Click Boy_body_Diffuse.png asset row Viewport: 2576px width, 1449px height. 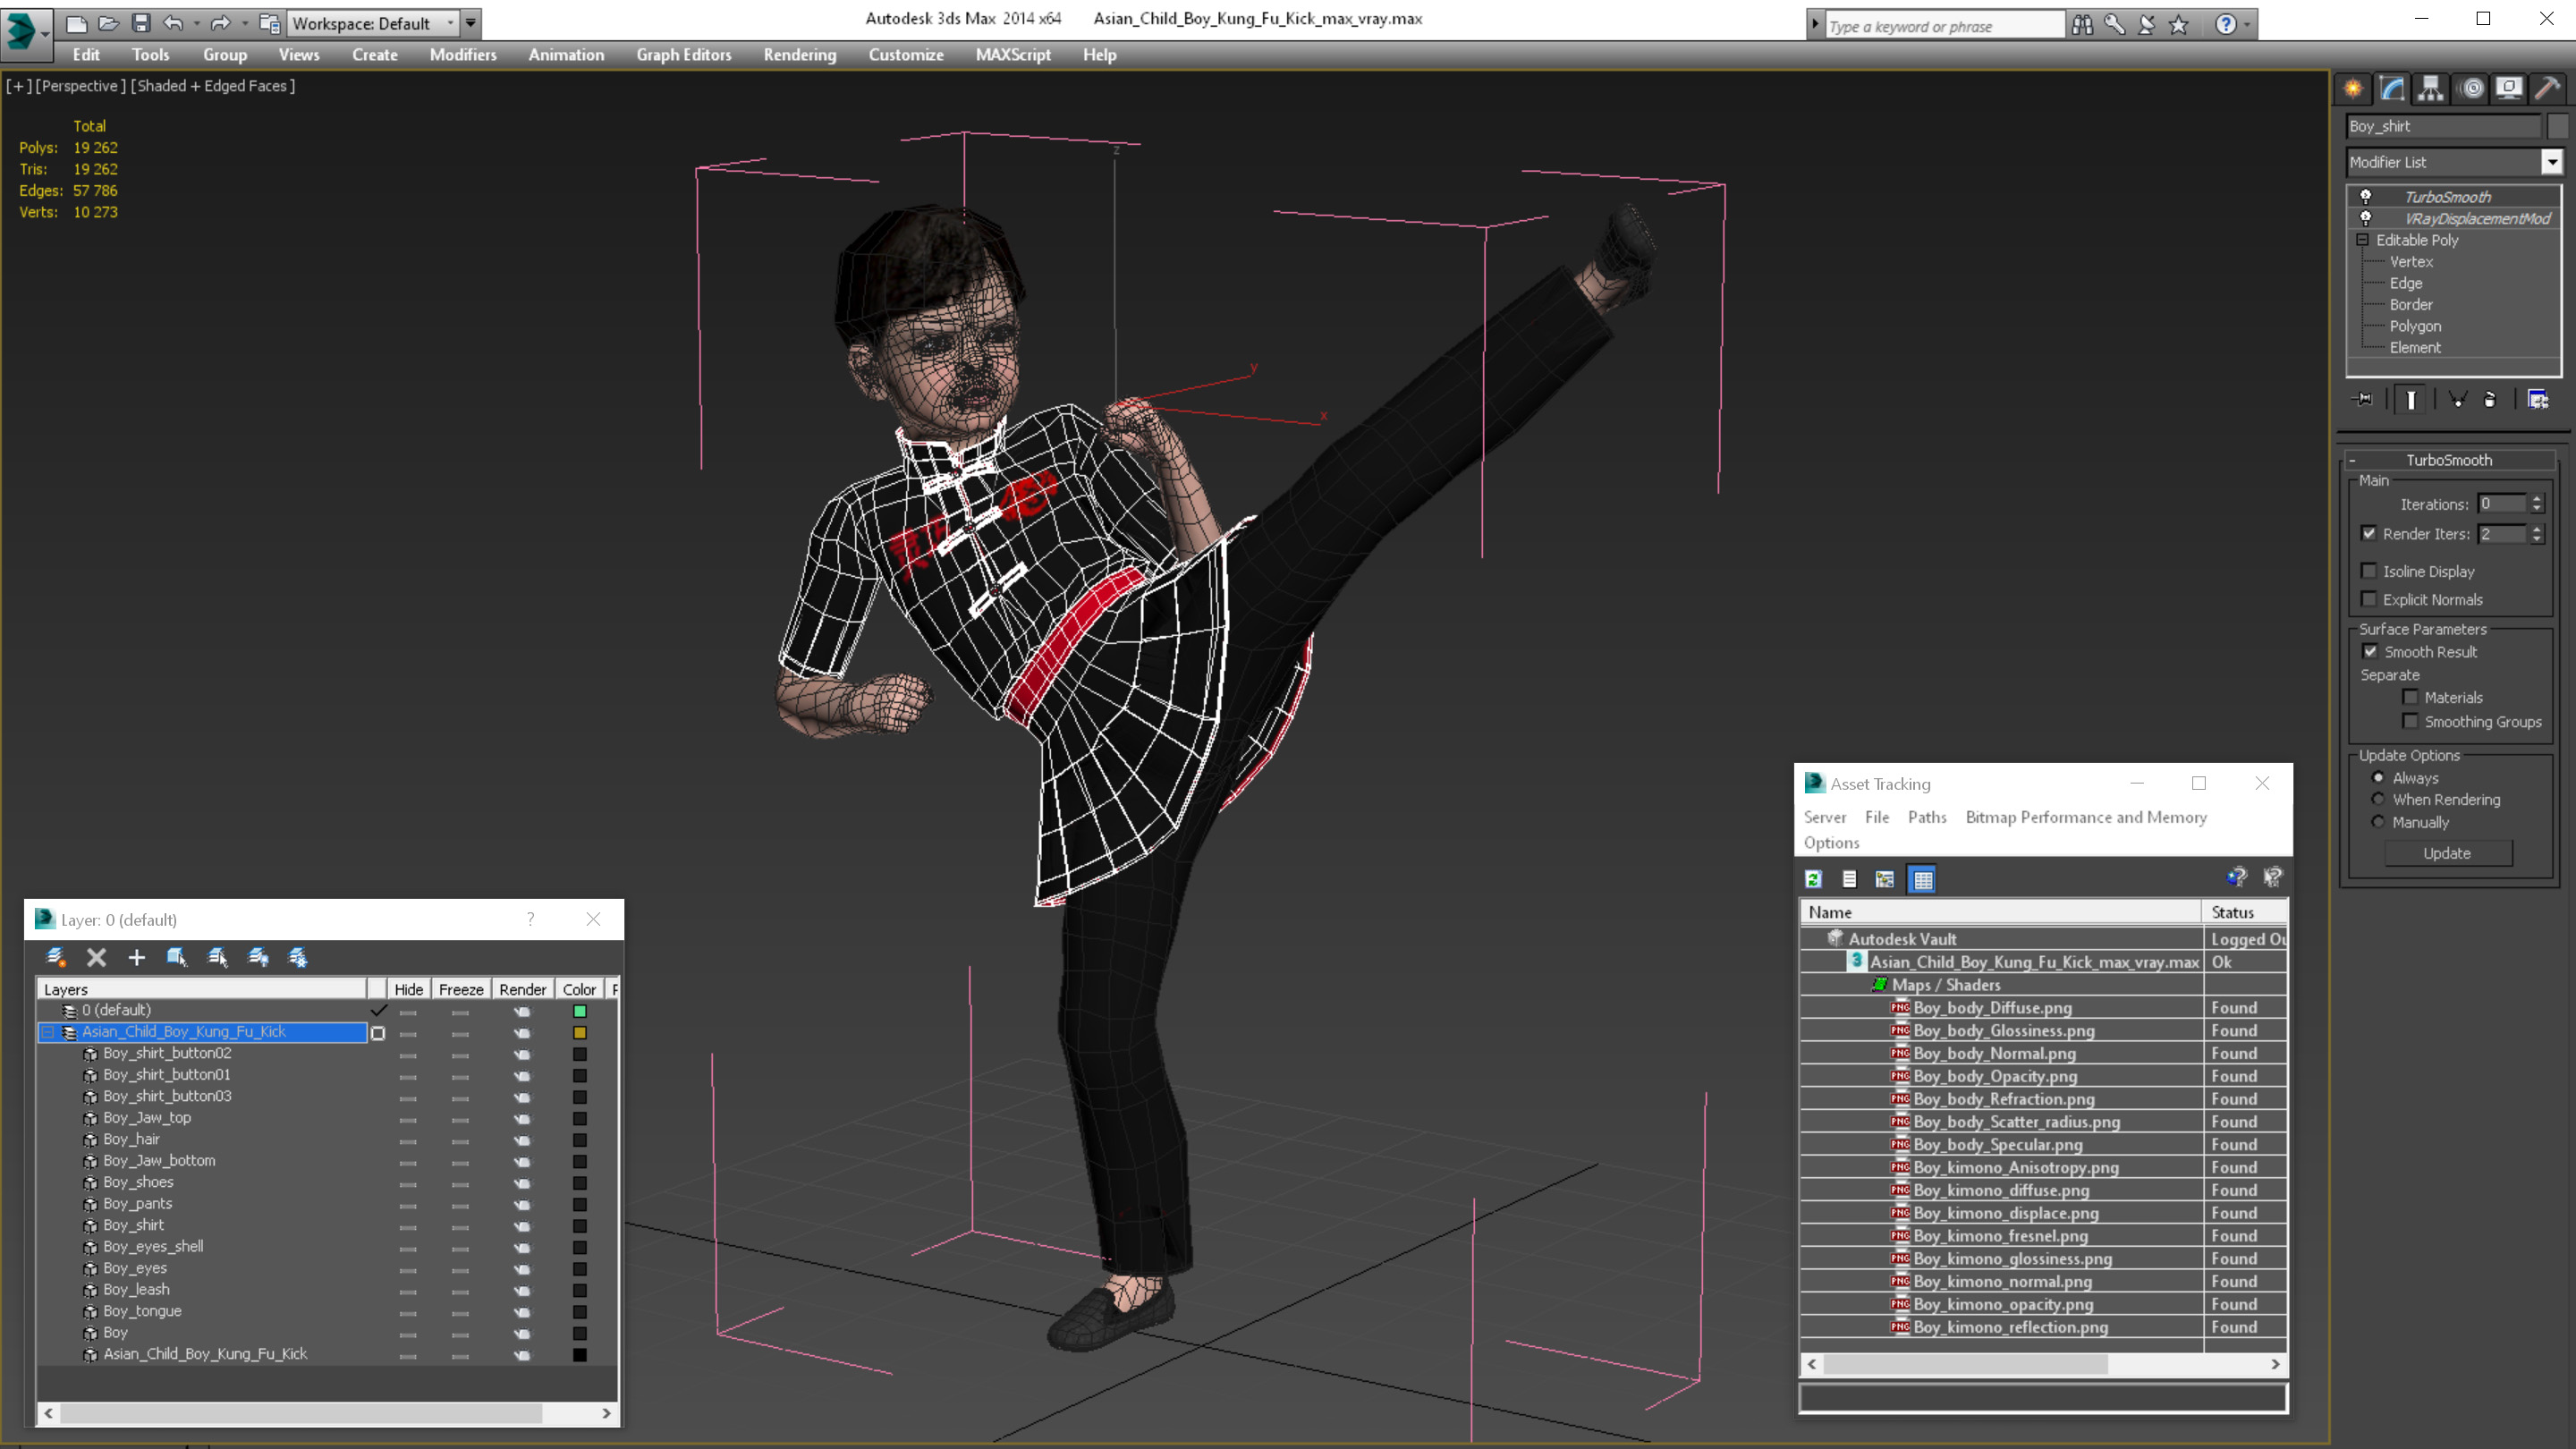pyautogui.click(x=2041, y=1008)
